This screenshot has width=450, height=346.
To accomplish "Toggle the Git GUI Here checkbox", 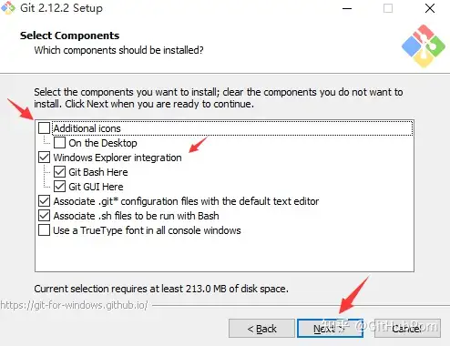I will tap(59, 187).
